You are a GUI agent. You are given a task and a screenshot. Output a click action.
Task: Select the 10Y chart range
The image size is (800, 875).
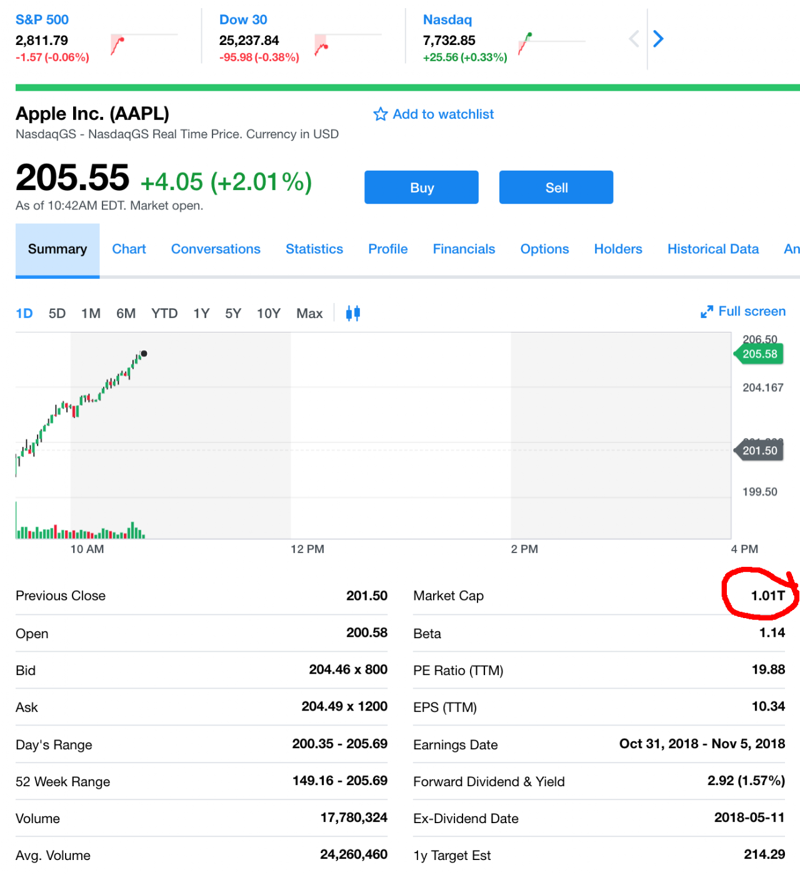269,314
